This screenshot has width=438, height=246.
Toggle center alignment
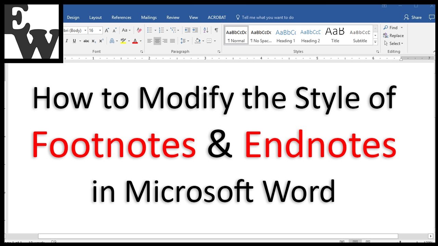157,41
